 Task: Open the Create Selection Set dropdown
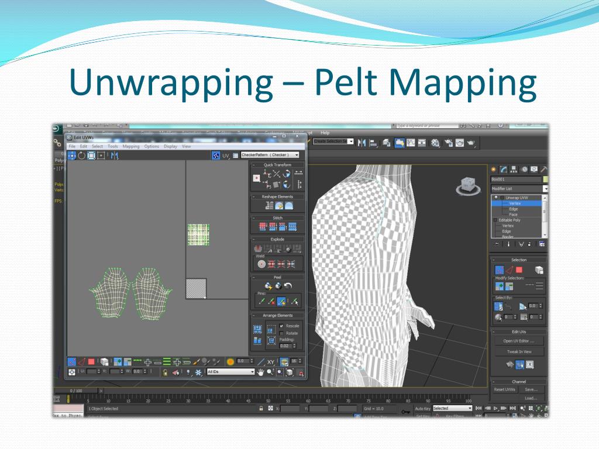pyautogui.click(x=333, y=141)
